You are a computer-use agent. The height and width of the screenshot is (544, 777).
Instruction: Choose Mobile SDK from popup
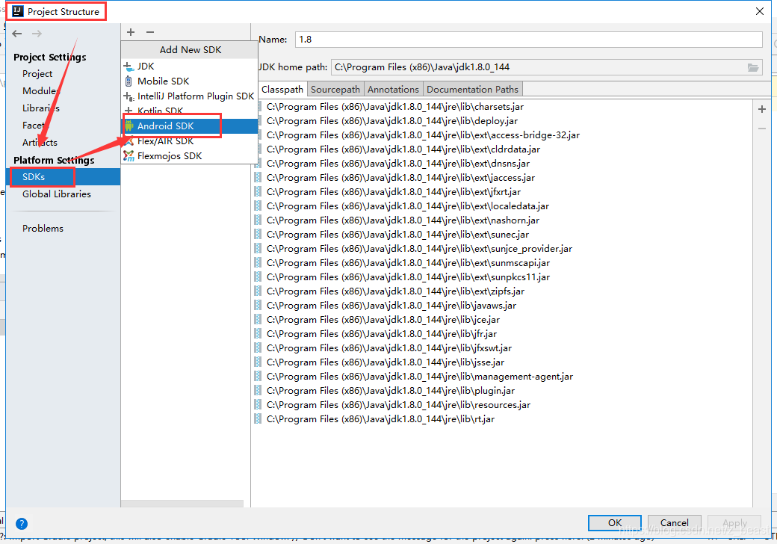click(x=190, y=81)
